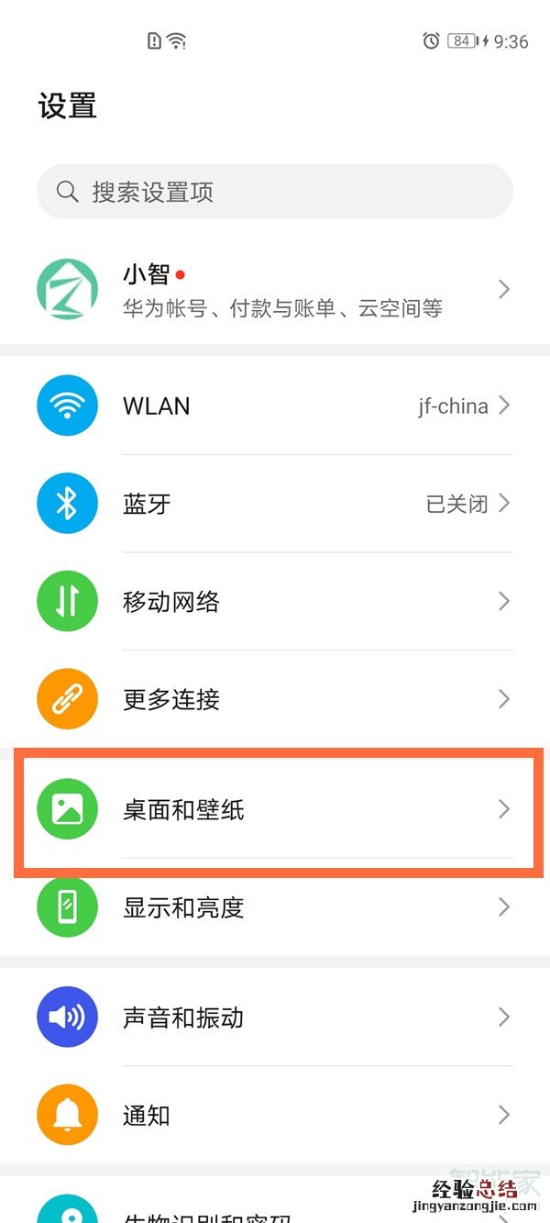Tap the display and brightness phone icon
Image resolution: width=550 pixels, height=1223 pixels.
point(67,907)
